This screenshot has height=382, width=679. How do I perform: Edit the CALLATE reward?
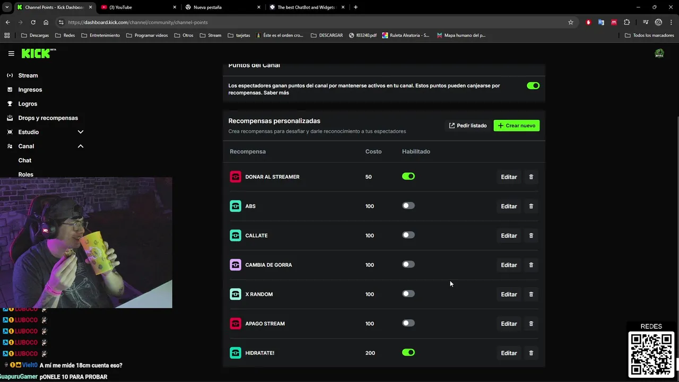click(x=508, y=236)
